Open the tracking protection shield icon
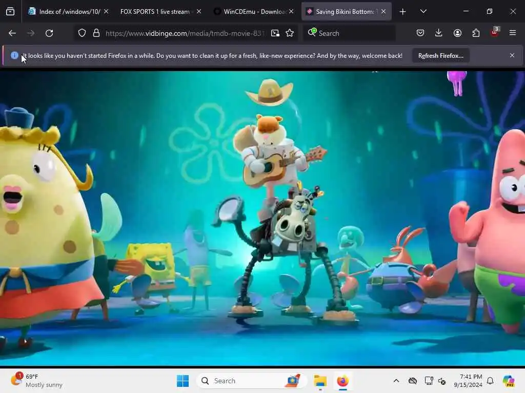Image resolution: width=525 pixels, height=393 pixels. 82,33
